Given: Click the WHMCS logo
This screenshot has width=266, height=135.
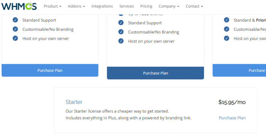Looking at the screenshot, I should click(x=19, y=6).
